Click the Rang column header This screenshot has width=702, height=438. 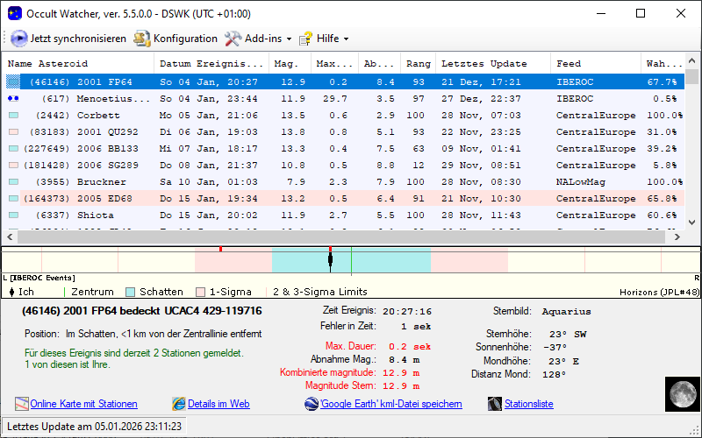(418, 64)
